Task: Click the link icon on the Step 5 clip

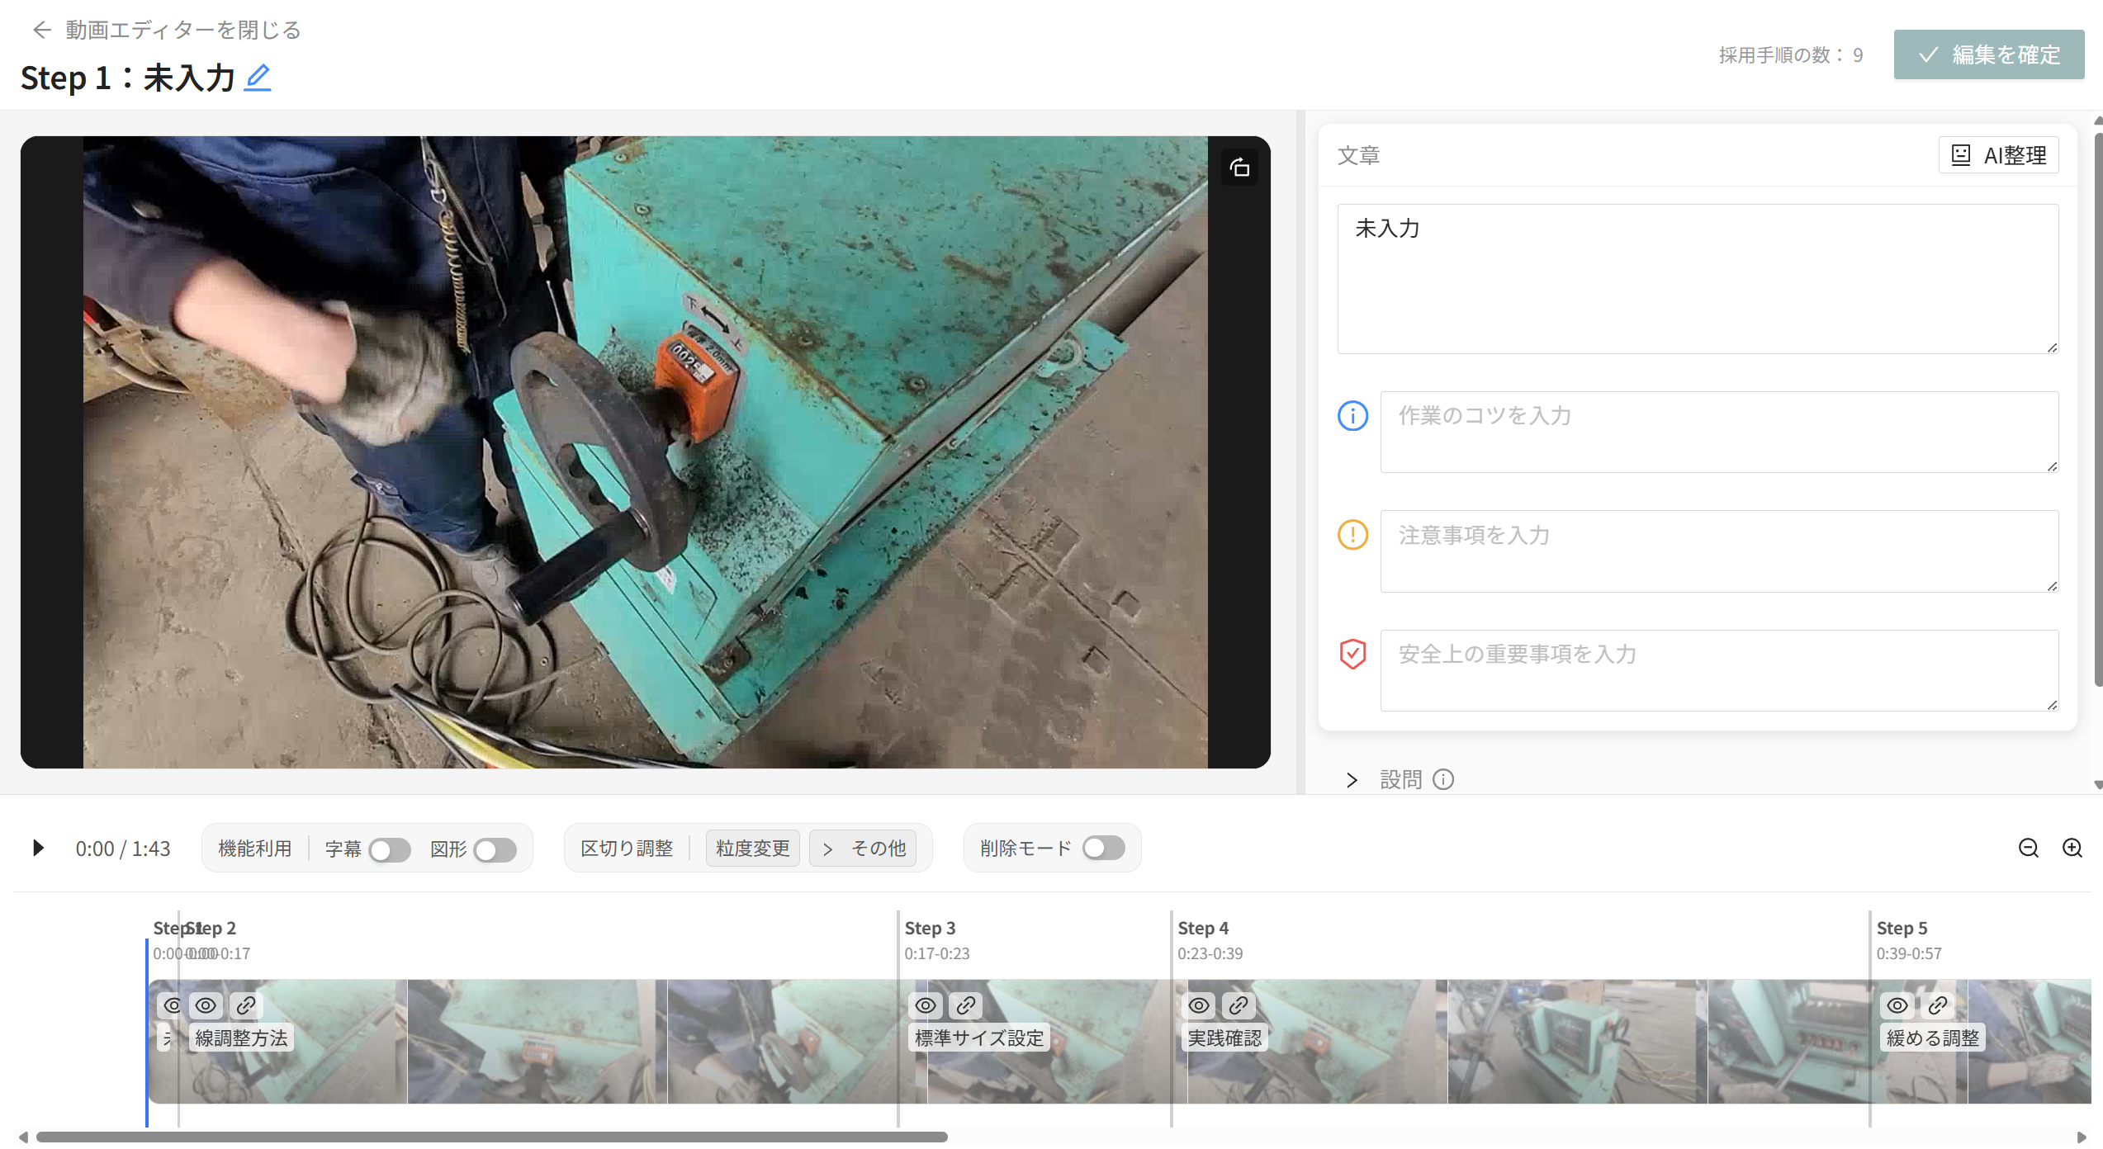Action: 1937,1005
